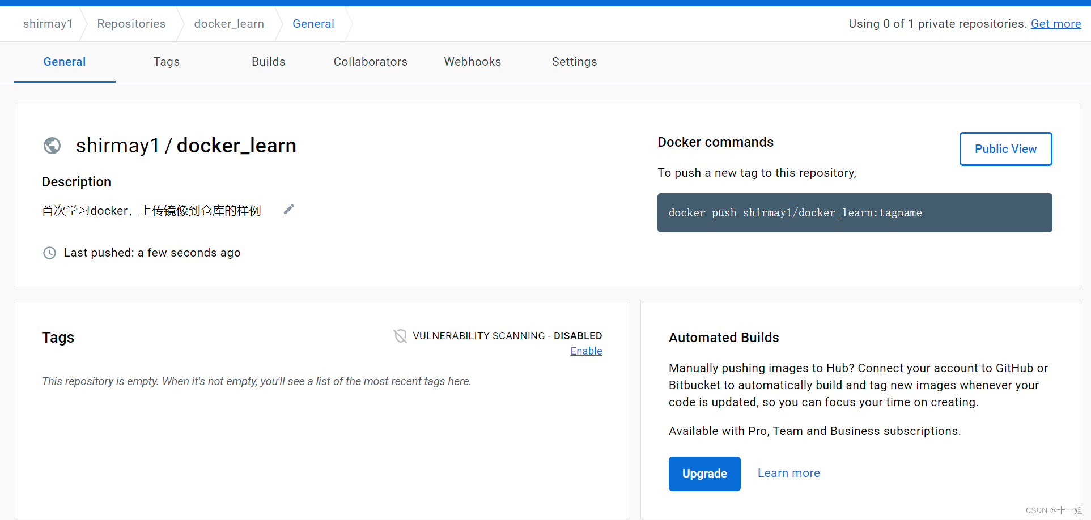Go to the Collaborators tab
The width and height of the screenshot is (1091, 520).
[x=371, y=62]
